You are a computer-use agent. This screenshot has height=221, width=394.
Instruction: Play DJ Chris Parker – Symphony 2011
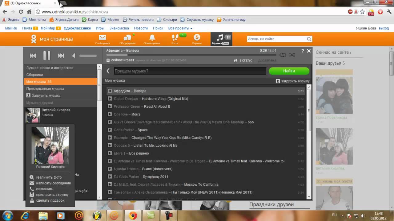(110, 176)
